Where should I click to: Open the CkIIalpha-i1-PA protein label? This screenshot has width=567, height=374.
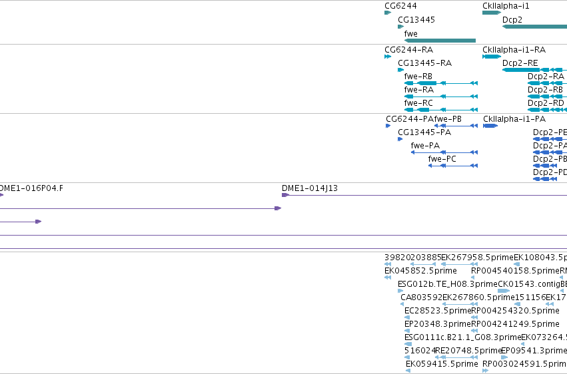(x=514, y=119)
